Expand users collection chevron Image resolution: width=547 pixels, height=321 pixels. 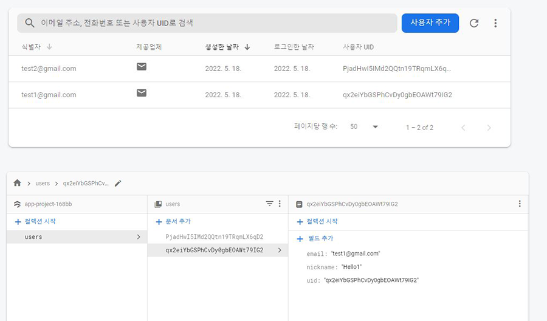pos(139,237)
